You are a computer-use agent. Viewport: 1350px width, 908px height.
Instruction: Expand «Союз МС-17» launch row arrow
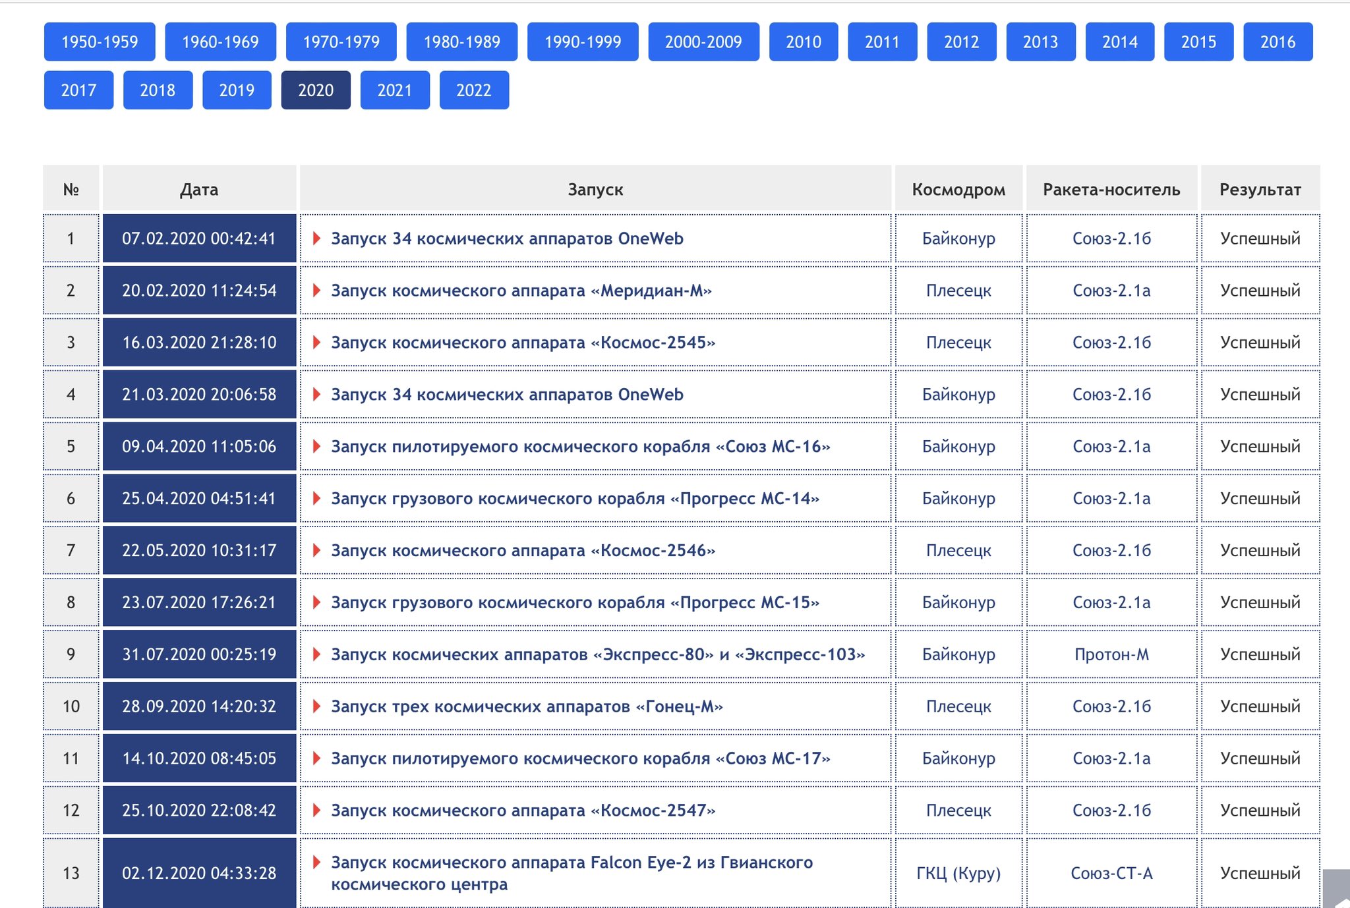tap(316, 758)
